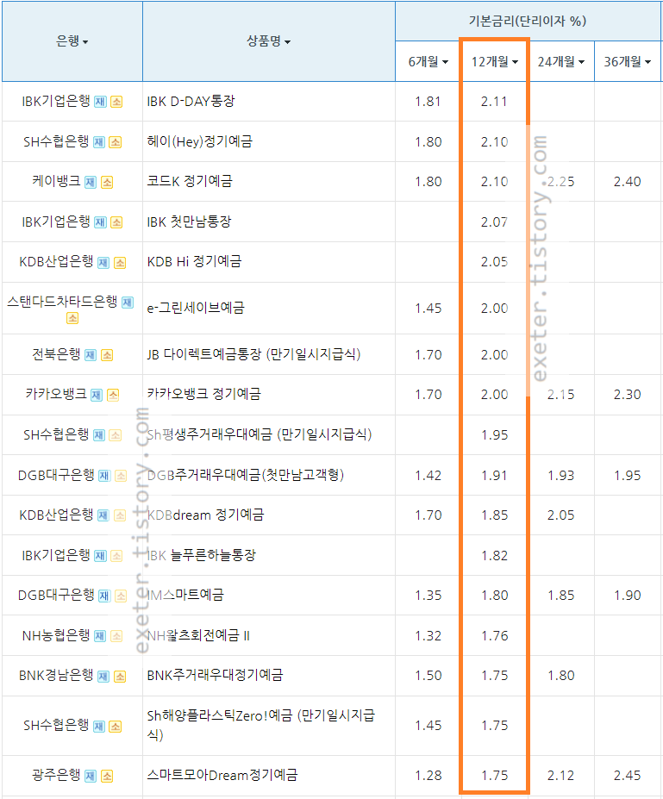This screenshot has width=663, height=799.
Task: Select product name 스마트모아Dream정기예금
Action: pyautogui.click(x=222, y=775)
